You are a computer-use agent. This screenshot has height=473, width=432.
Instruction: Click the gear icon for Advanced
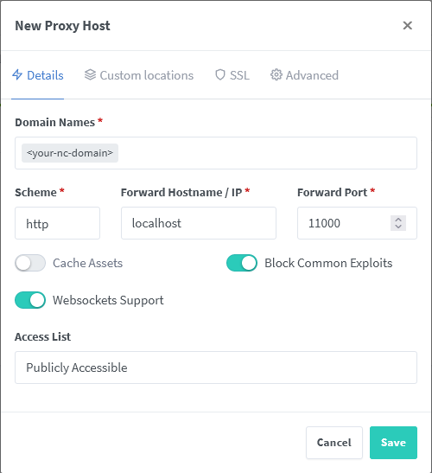point(276,75)
